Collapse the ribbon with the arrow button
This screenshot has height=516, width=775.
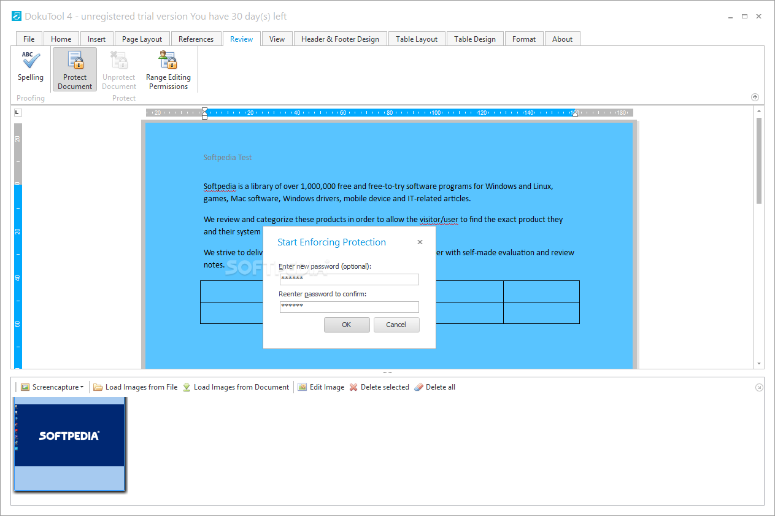coord(755,98)
